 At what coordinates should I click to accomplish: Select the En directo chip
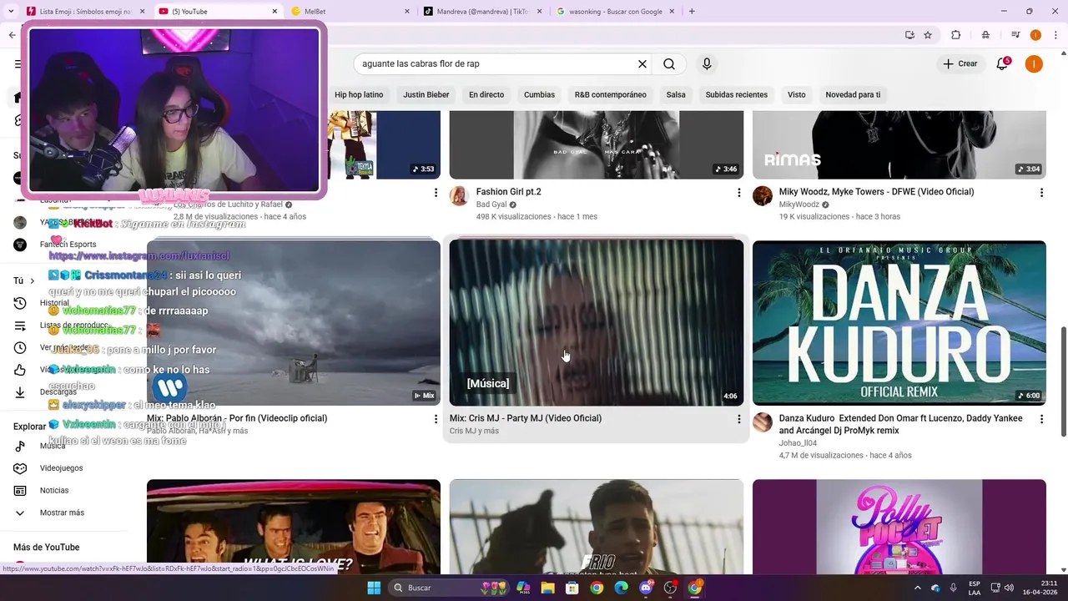(486, 94)
